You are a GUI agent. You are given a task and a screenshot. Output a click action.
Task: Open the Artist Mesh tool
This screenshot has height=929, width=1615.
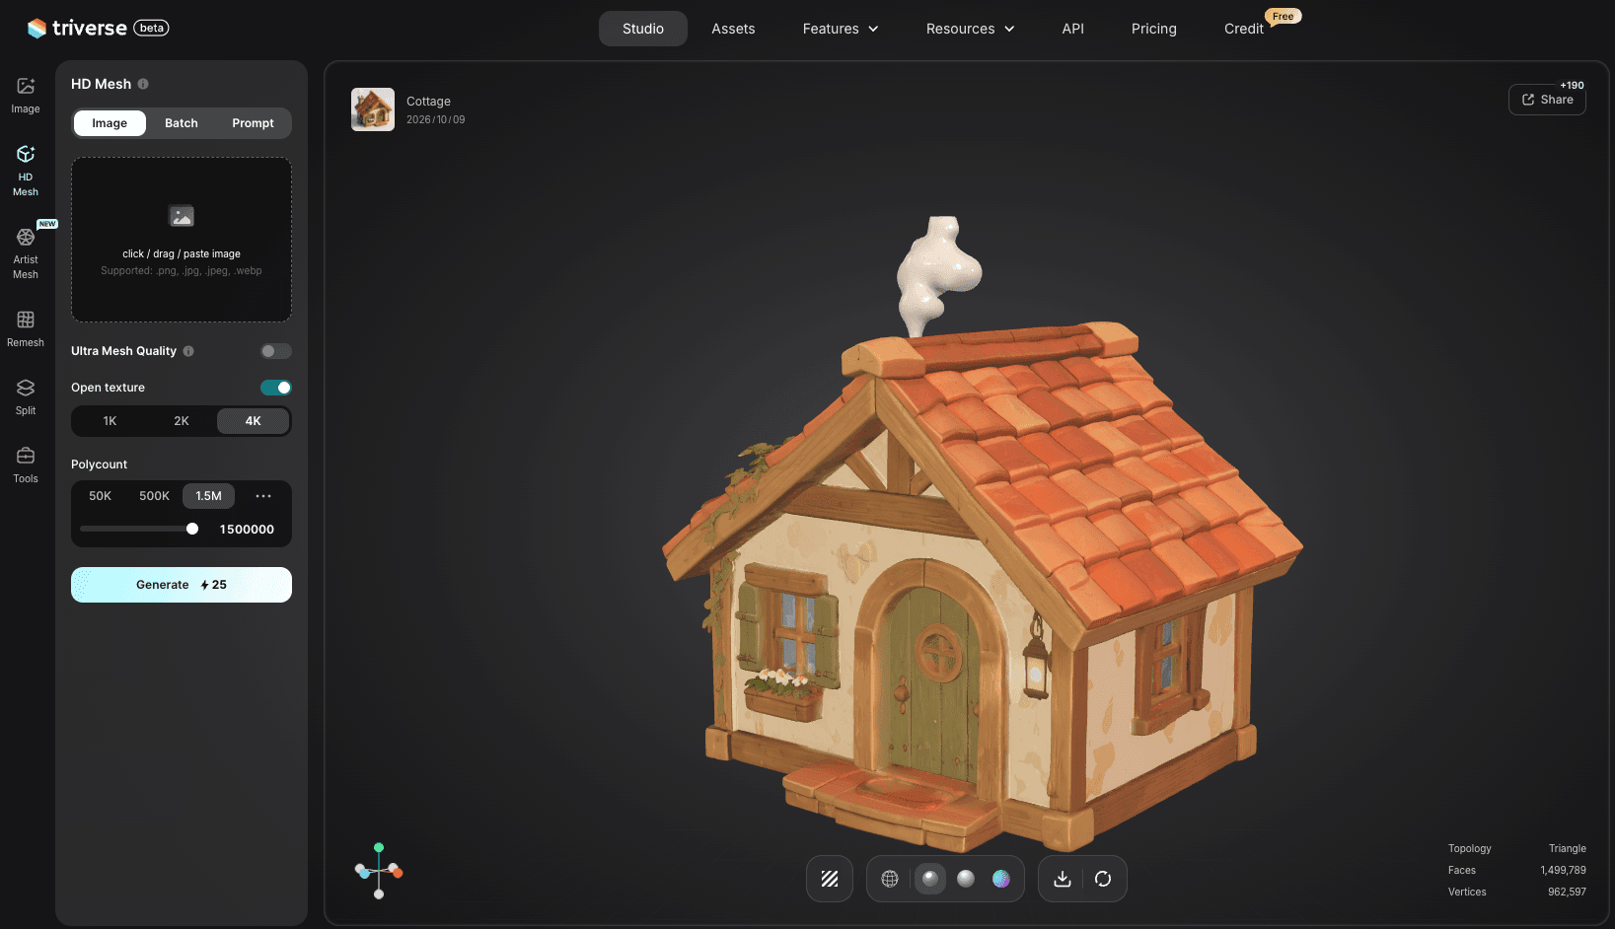26,253
